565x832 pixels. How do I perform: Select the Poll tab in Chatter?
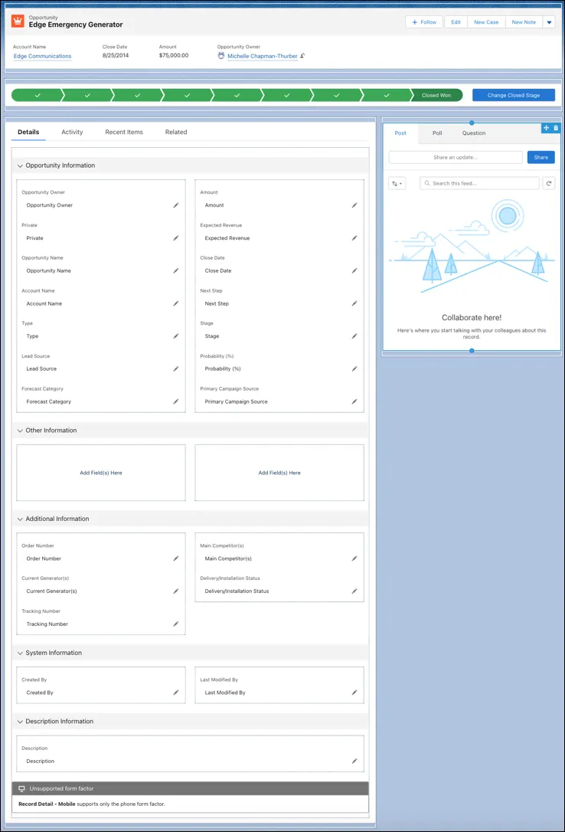point(437,133)
